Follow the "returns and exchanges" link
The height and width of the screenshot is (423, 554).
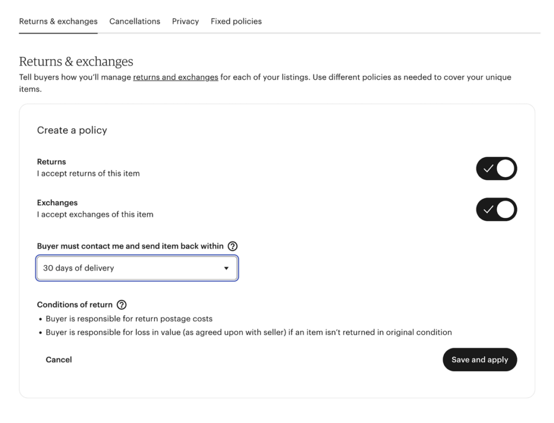tap(175, 77)
